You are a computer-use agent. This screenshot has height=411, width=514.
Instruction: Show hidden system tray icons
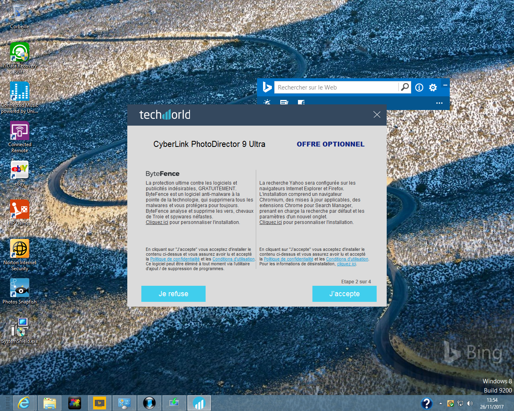click(x=441, y=403)
